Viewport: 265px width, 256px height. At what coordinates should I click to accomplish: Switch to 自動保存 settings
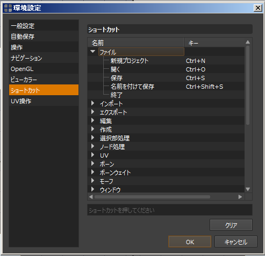coord(44,36)
